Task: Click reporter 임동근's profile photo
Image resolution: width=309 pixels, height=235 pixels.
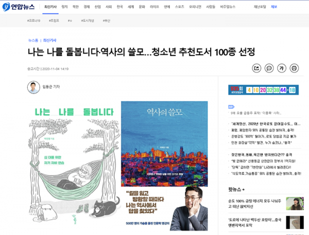Action: pyautogui.click(x=33, y=87)
